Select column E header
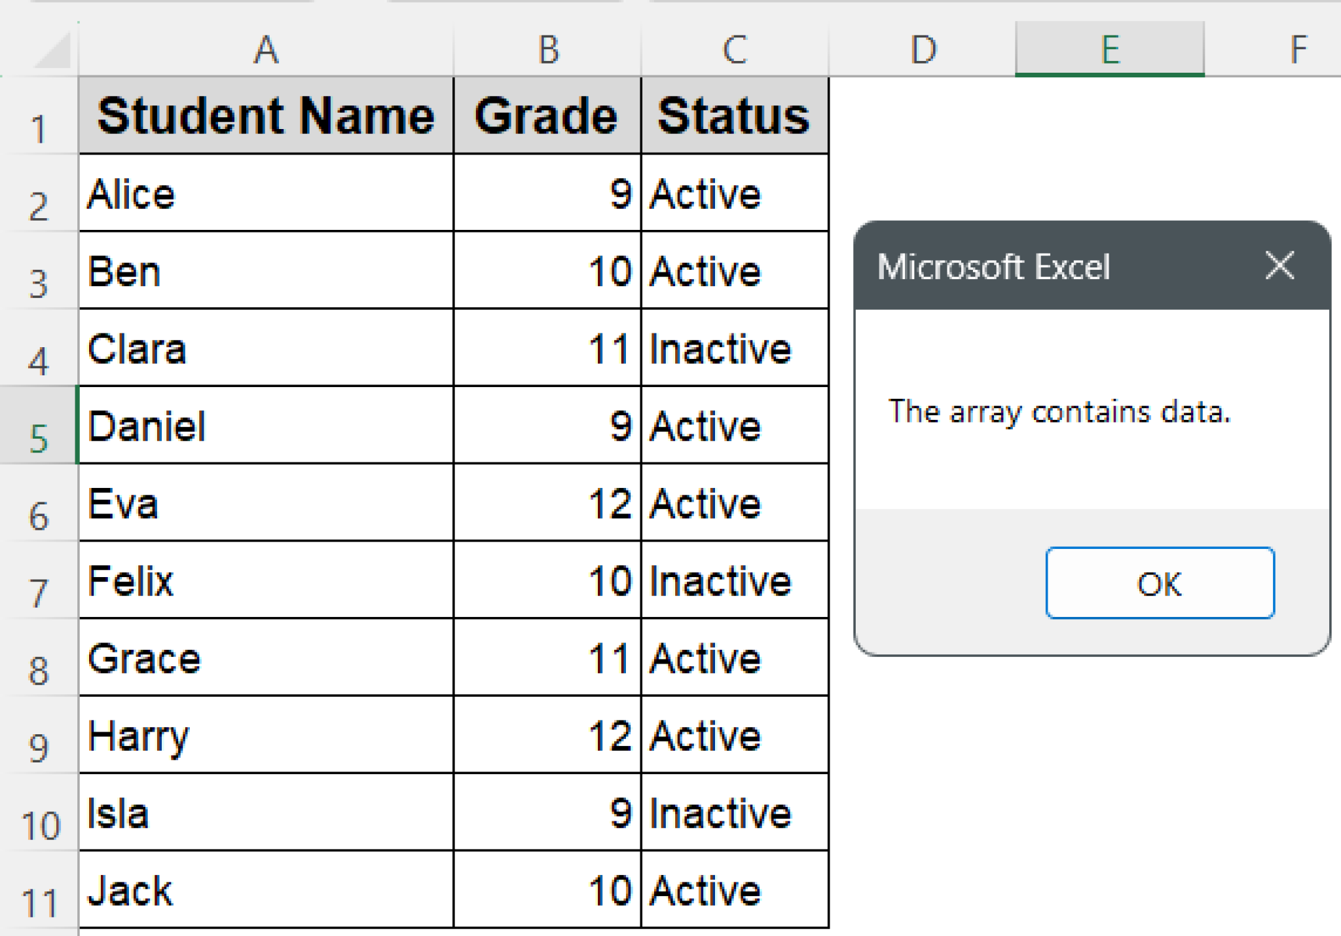The height and width of the screenshot is (936, 1341). tap(1109, 49)
